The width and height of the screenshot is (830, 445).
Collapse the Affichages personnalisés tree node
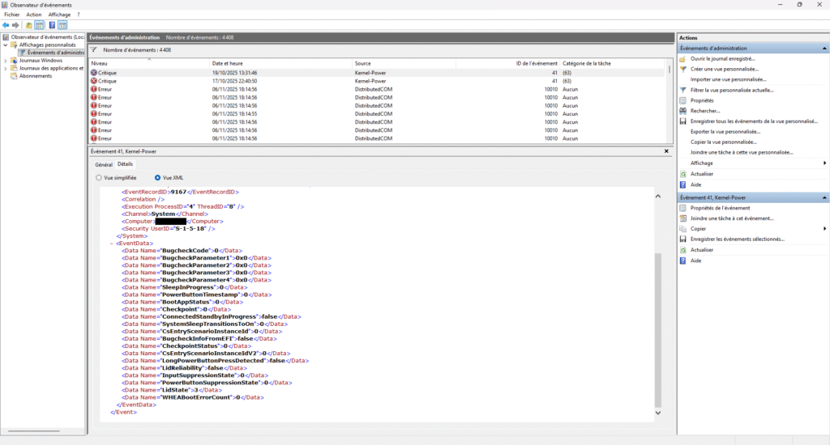click(x=5, y=44)
